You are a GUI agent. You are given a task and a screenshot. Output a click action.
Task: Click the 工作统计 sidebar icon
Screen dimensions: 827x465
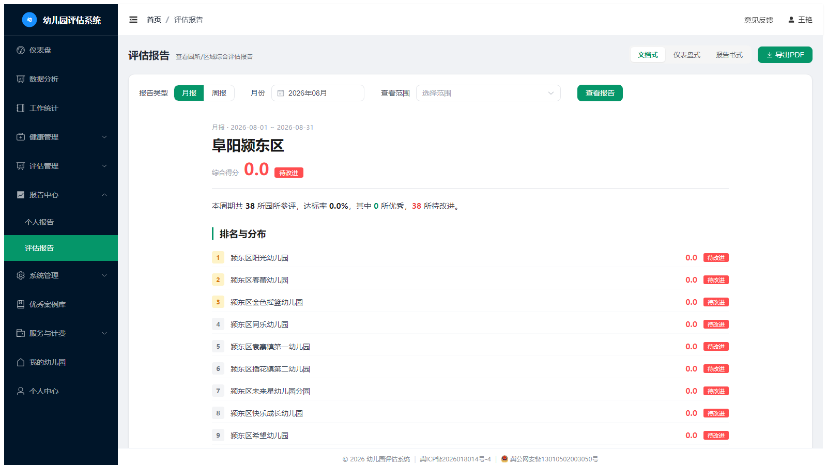tap(21, 108)
